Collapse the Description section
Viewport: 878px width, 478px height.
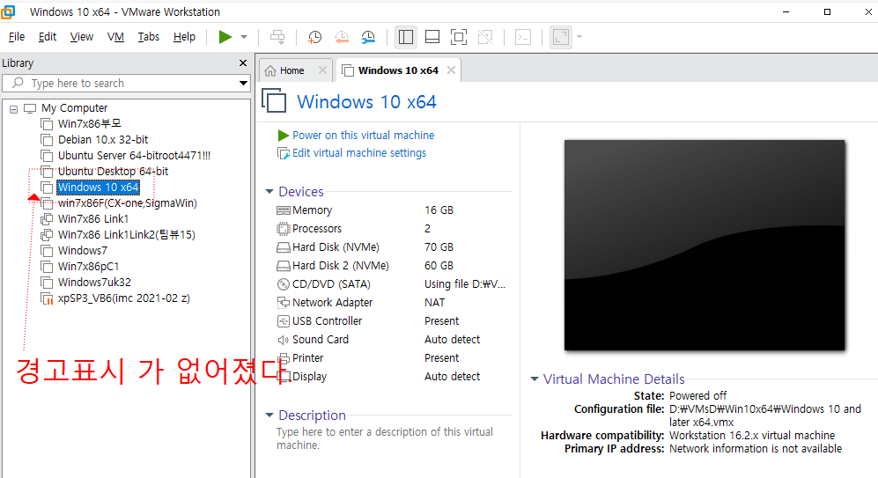pos(269,415)
